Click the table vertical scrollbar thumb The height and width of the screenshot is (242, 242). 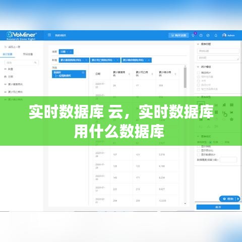pyautogui.click(x=185, y=78)
